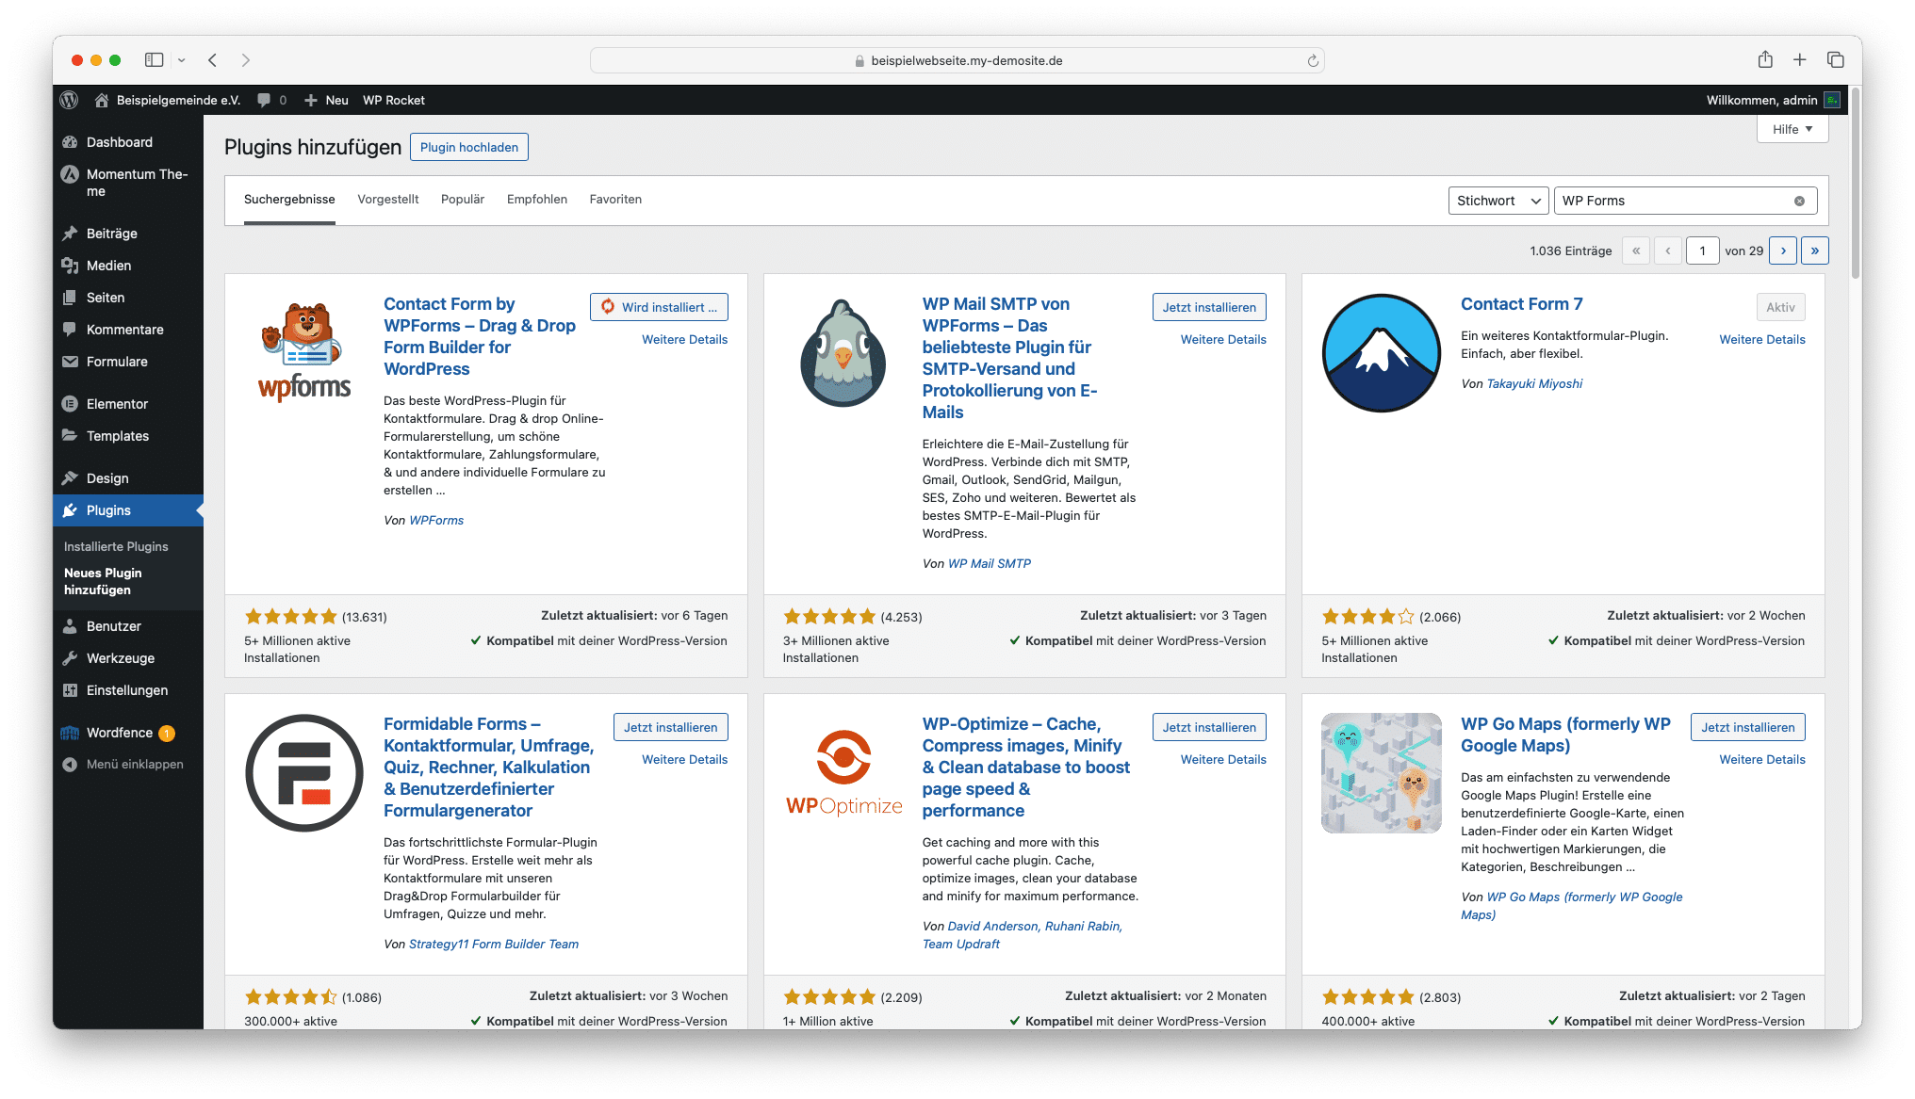The width and height of the screenshot is (1915, 1099).
Task: Click the Elementor sidebar icon
Action: click(70, 404)
